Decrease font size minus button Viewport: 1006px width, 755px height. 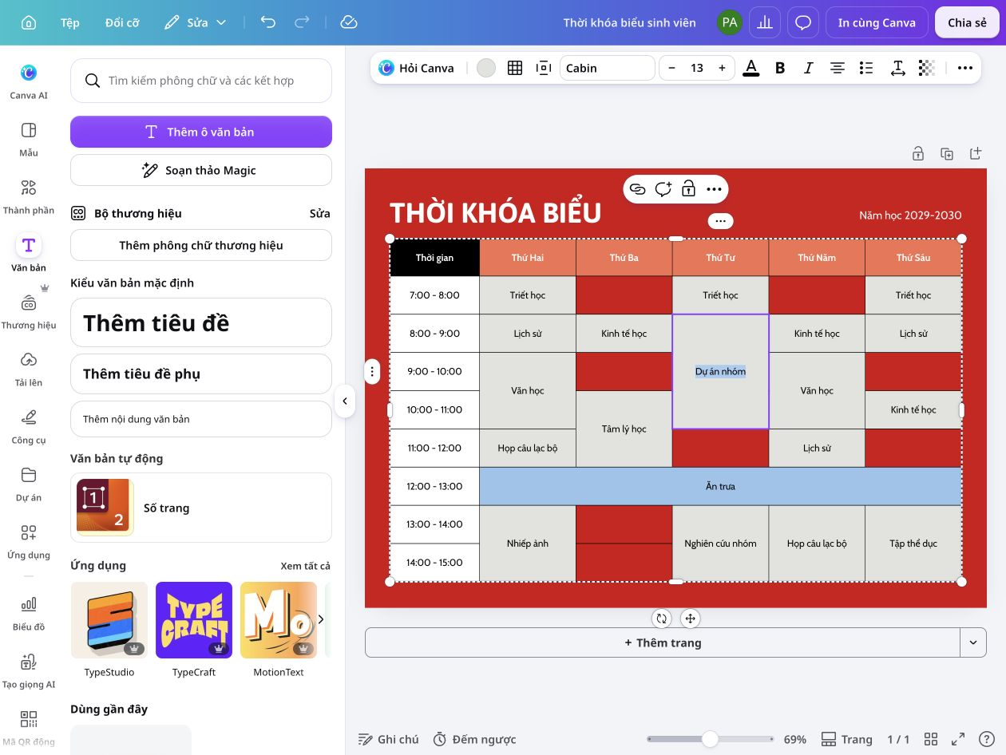pos(671,68)
